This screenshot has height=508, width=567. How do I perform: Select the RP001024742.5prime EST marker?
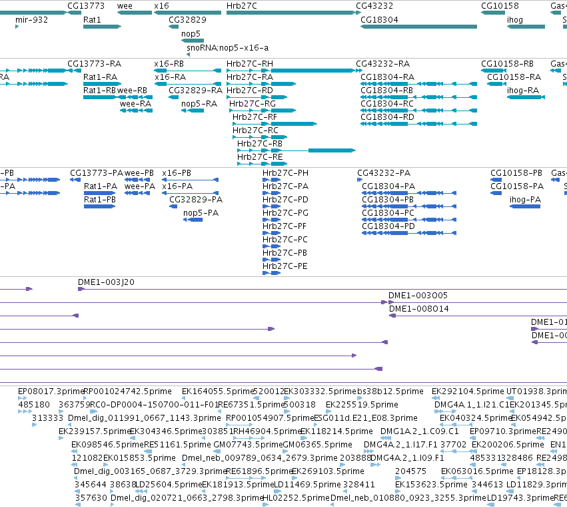[x=85, y=397]
